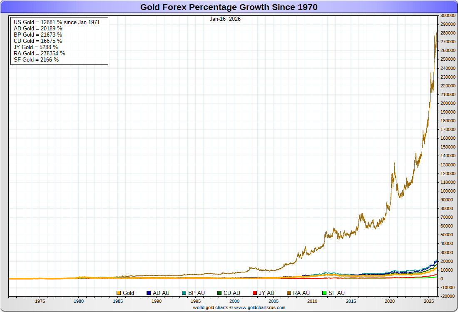The image size is (458, 312).
Task: Click the orange Gold legend swatch
Action: [x=119, y=293]
